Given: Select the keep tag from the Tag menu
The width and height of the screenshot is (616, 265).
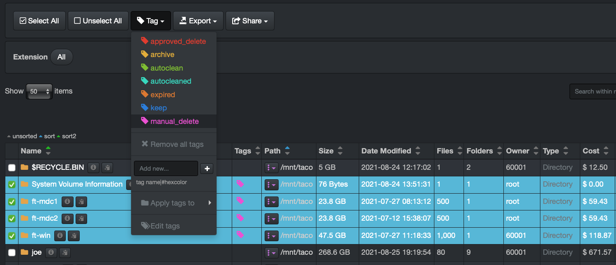Looking at the screenshot, I should (x=157, y=107).
